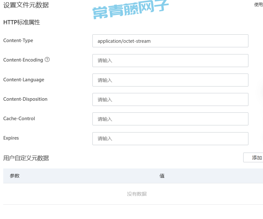Click the HTTP标准属性 section heading

(x=21, y=22)
